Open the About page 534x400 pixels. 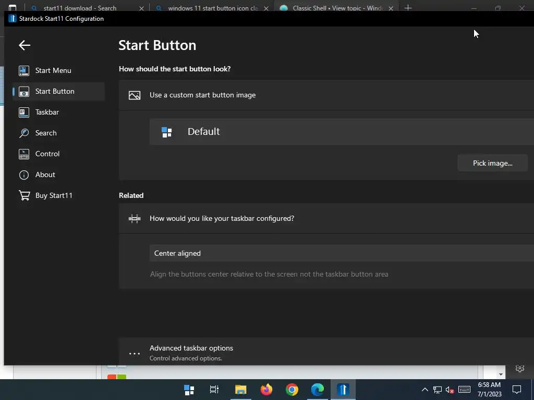tap(58, 174)
